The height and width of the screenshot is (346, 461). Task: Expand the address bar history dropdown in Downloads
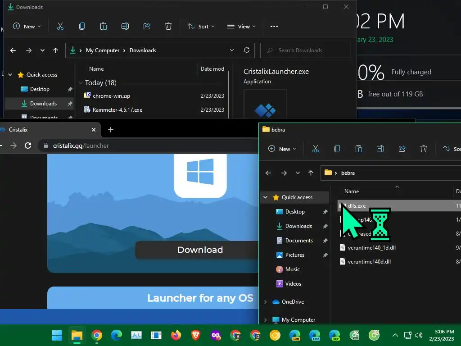click(232, 50)
